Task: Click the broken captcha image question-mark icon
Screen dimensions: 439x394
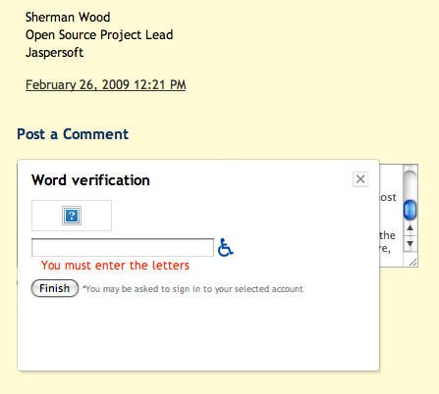Action: [x=72, y=216]
